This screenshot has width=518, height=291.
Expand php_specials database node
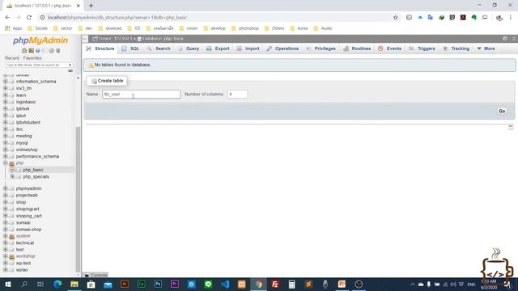point(12,176)
